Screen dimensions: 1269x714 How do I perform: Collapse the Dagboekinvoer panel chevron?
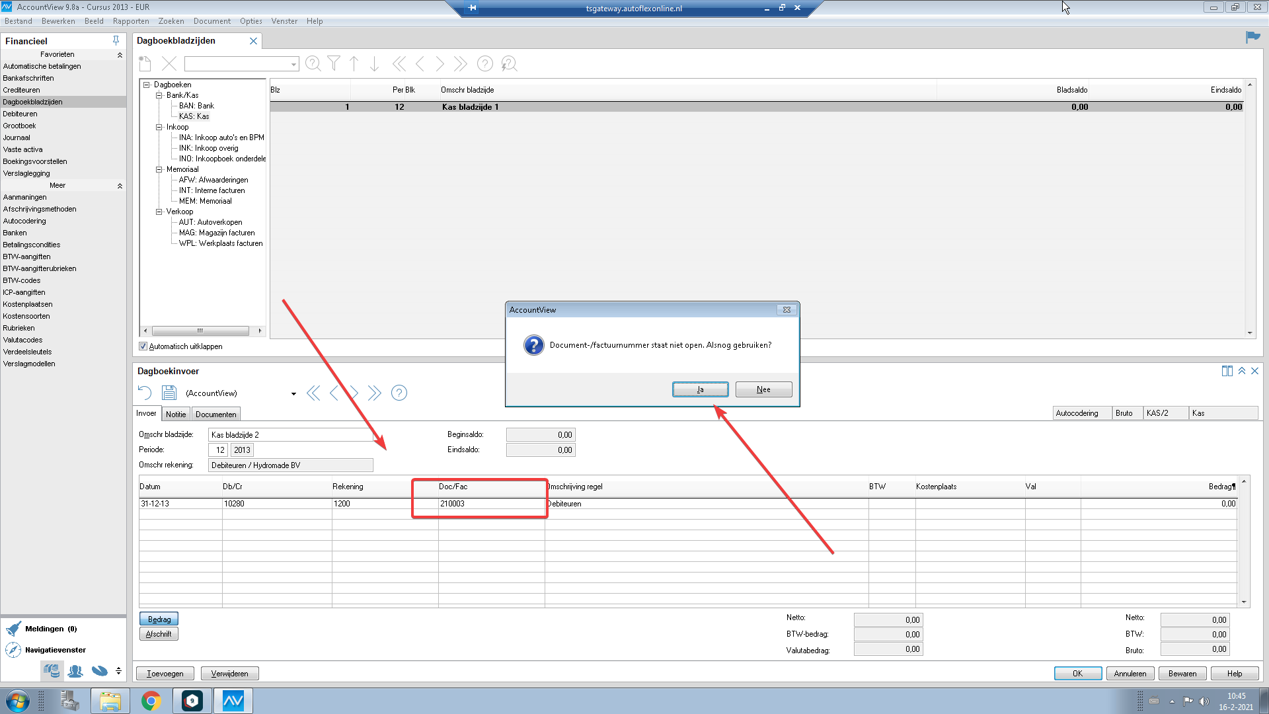click(1242, 371)
